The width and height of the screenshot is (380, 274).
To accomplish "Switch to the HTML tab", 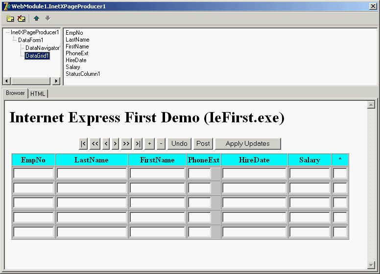I will pyautogui.click(x=38, y=93).
